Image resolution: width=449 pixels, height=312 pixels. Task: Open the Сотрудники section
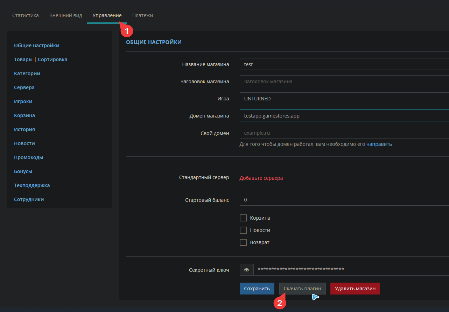[29, 199]
